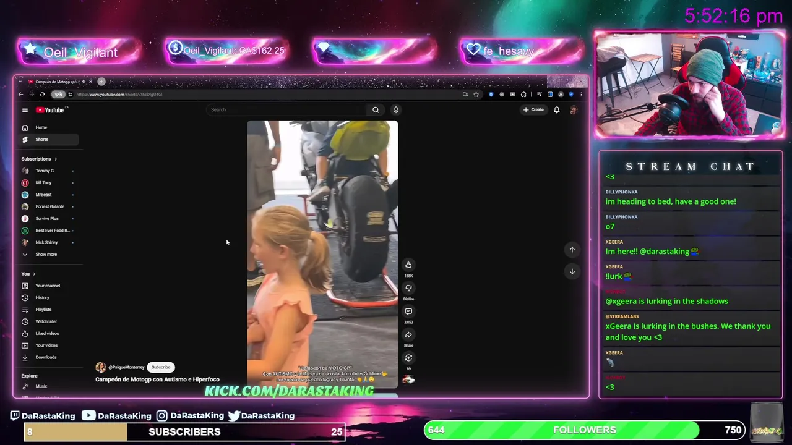Click the FOLLOWERS progress bar
This screenshot has width=792, height=445.
click(585, 430)
